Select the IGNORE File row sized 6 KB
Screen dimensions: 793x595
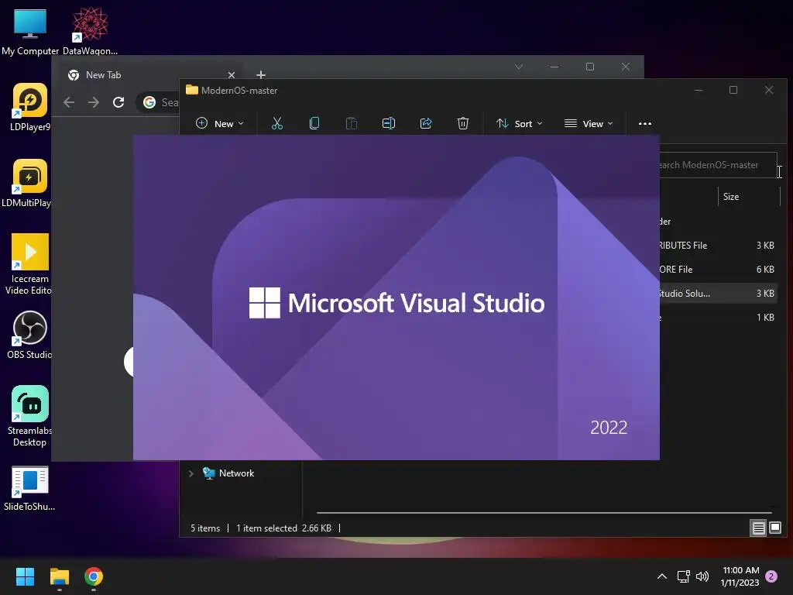tap(718, 270)
